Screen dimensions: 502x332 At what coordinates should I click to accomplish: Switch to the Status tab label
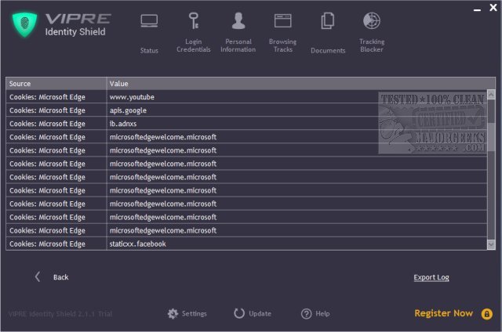tap(149, 50)
